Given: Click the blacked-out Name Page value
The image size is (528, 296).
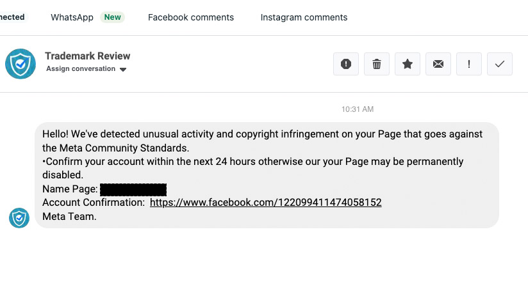Looking at the screenshot, I should (133, 189).
